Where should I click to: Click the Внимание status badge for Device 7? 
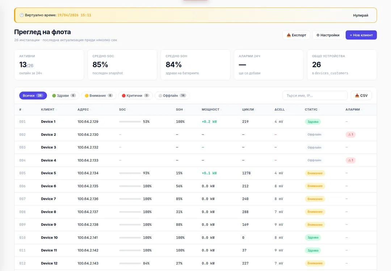pos(315,199)
